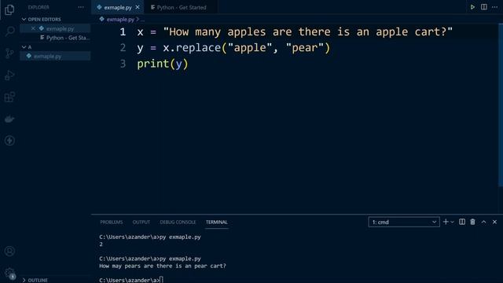Click line number 2 in gutter

[x=123, y=48]
